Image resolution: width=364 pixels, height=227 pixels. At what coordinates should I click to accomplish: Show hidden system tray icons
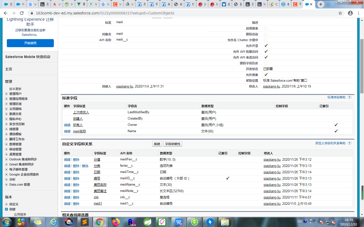click(x=315, y=222)
